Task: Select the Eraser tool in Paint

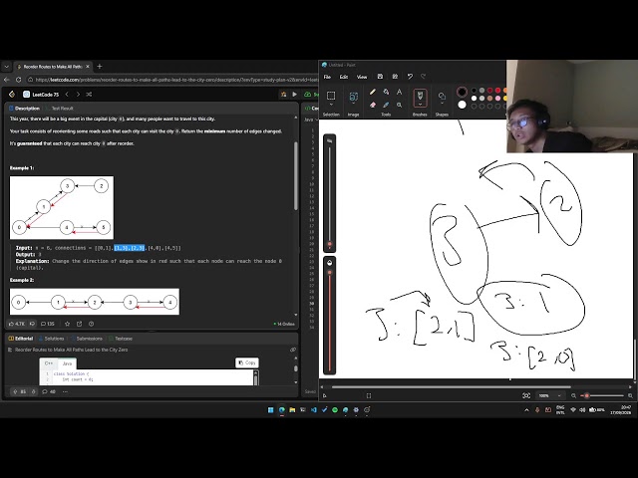Action: pyautogui.click(x=372, y=105)
